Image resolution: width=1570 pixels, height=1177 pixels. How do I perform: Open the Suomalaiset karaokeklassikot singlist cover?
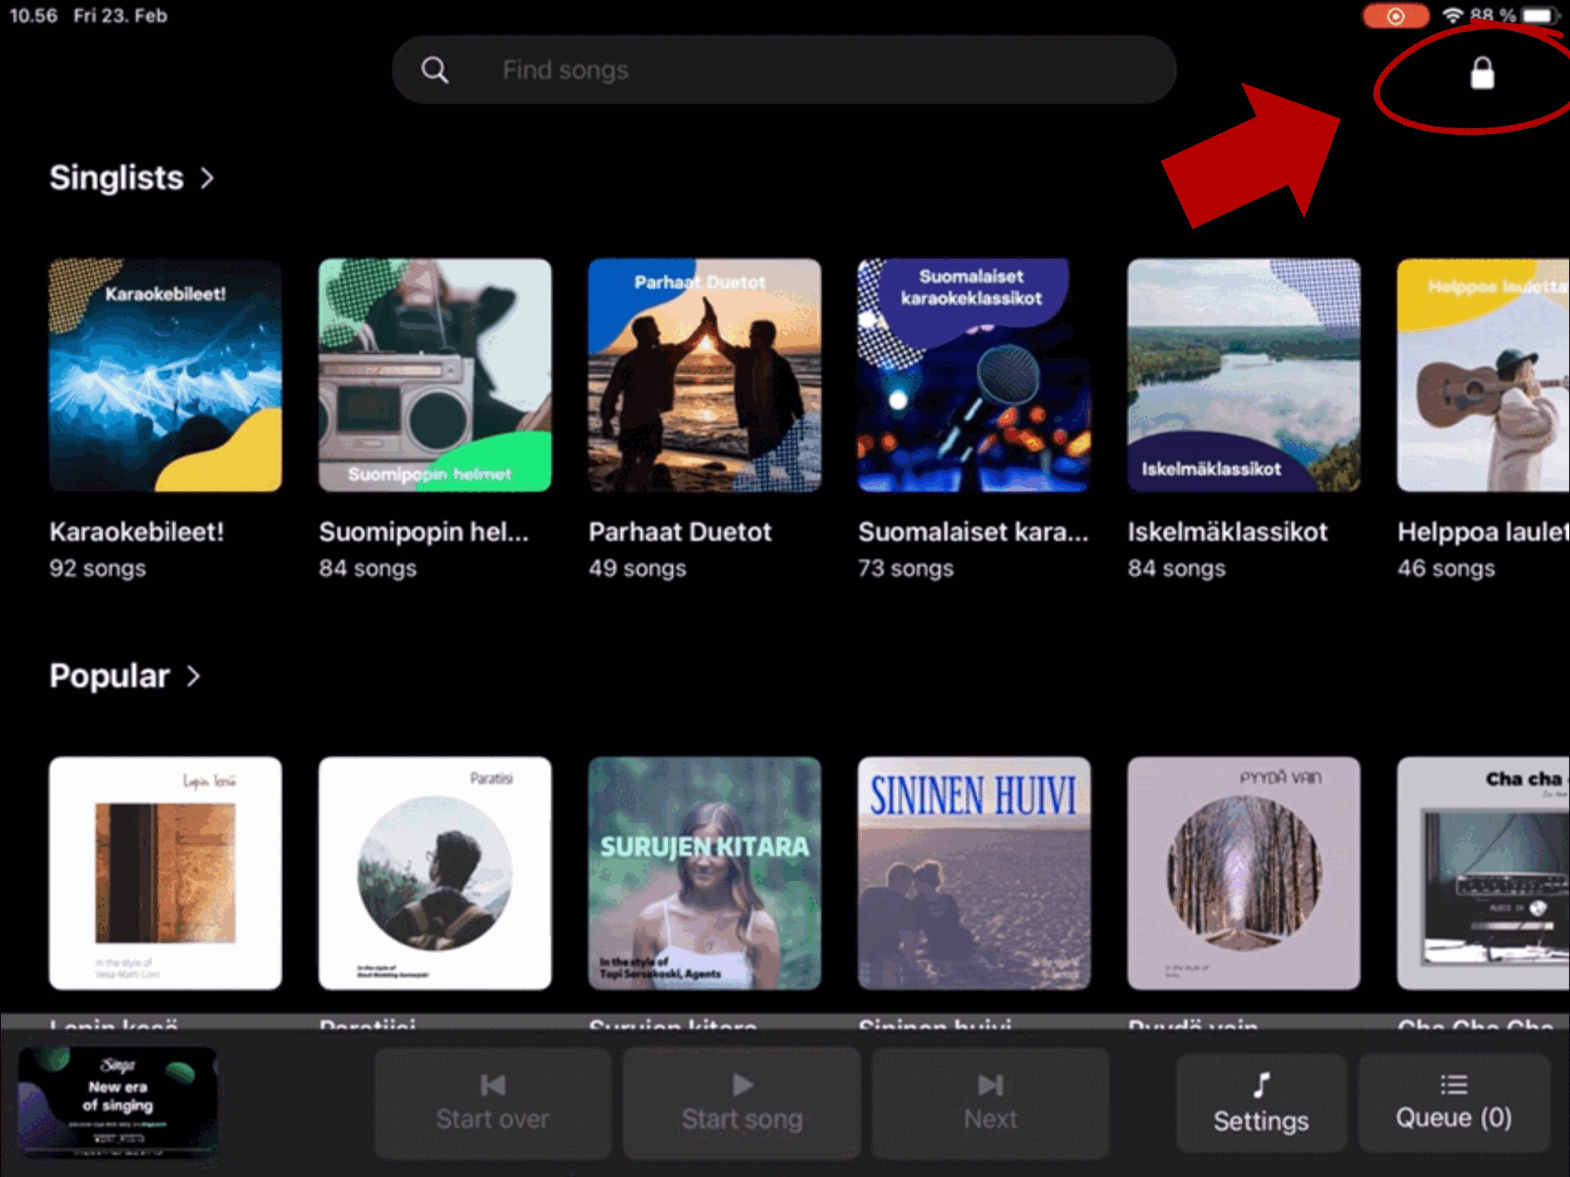click(973, 375)
